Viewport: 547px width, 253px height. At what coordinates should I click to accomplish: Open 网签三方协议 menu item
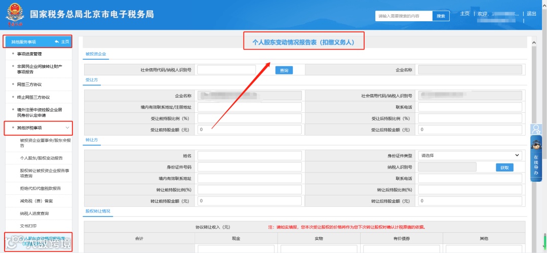tap(29, 85)
